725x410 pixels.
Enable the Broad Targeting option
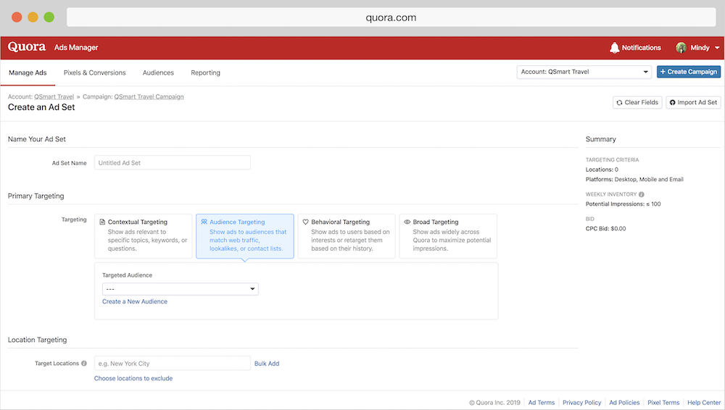[x=448, y=235]
